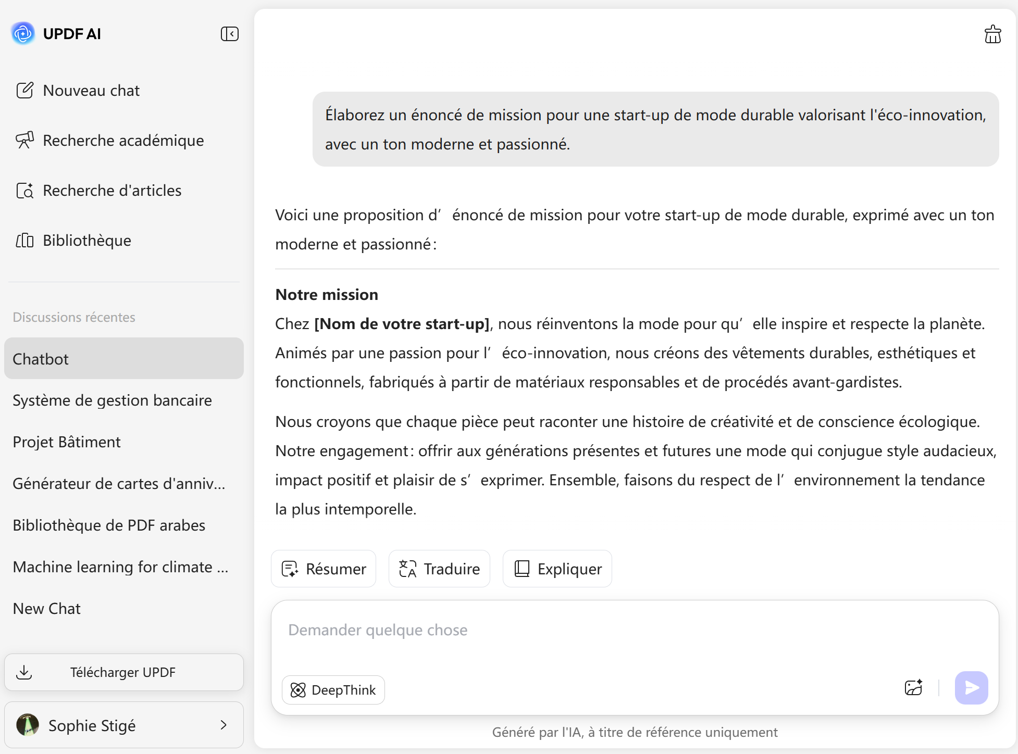This screenshot has height=754, width=1018.
Task: Click the Sophie Stigé profile avatar
Action: point(28,725)
